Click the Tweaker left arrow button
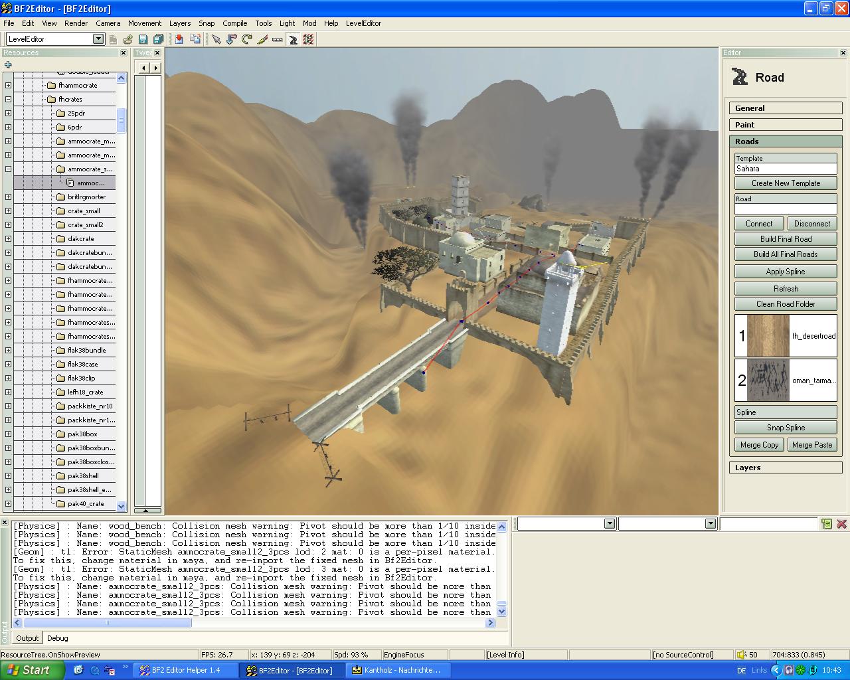The width and height of the screenshot is (850, 680). click(x=144, y=67)
